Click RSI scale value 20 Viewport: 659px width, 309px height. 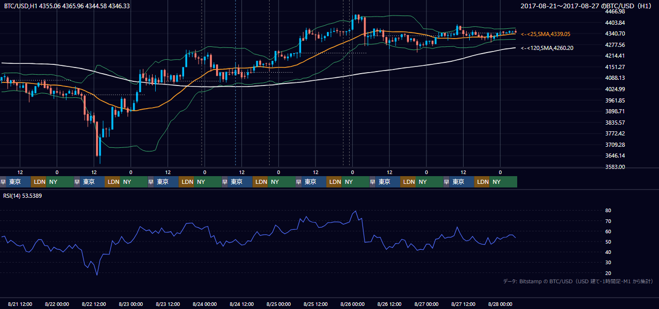tap(608, 273)
